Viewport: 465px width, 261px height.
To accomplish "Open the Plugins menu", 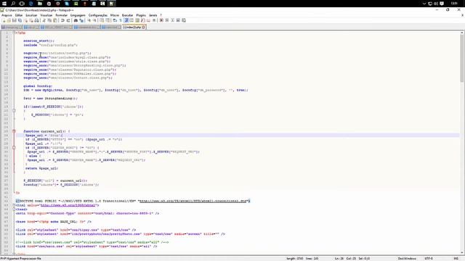I will pyautogui.click(x=141, y=15).
